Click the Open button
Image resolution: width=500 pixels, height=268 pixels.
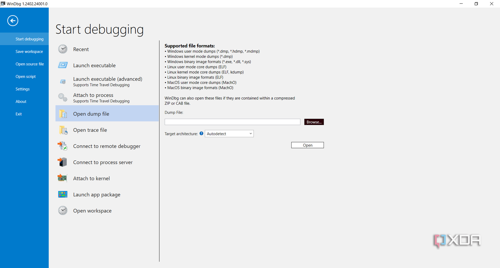tap(308, 145)
